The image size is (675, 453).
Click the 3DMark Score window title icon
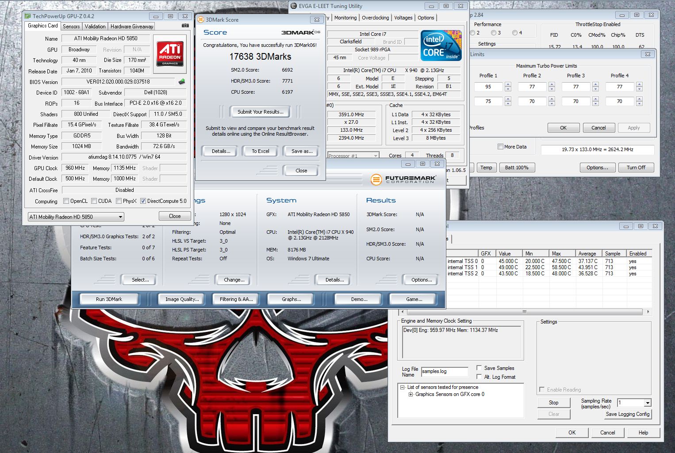pos(201,19)
